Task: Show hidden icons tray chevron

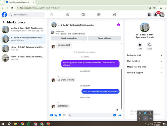Action: pyautogui.click(x=145, y=124)
